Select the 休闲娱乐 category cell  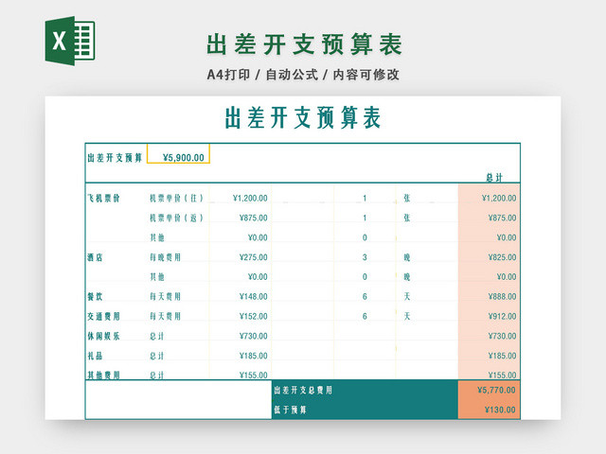[x=103, y=337]
